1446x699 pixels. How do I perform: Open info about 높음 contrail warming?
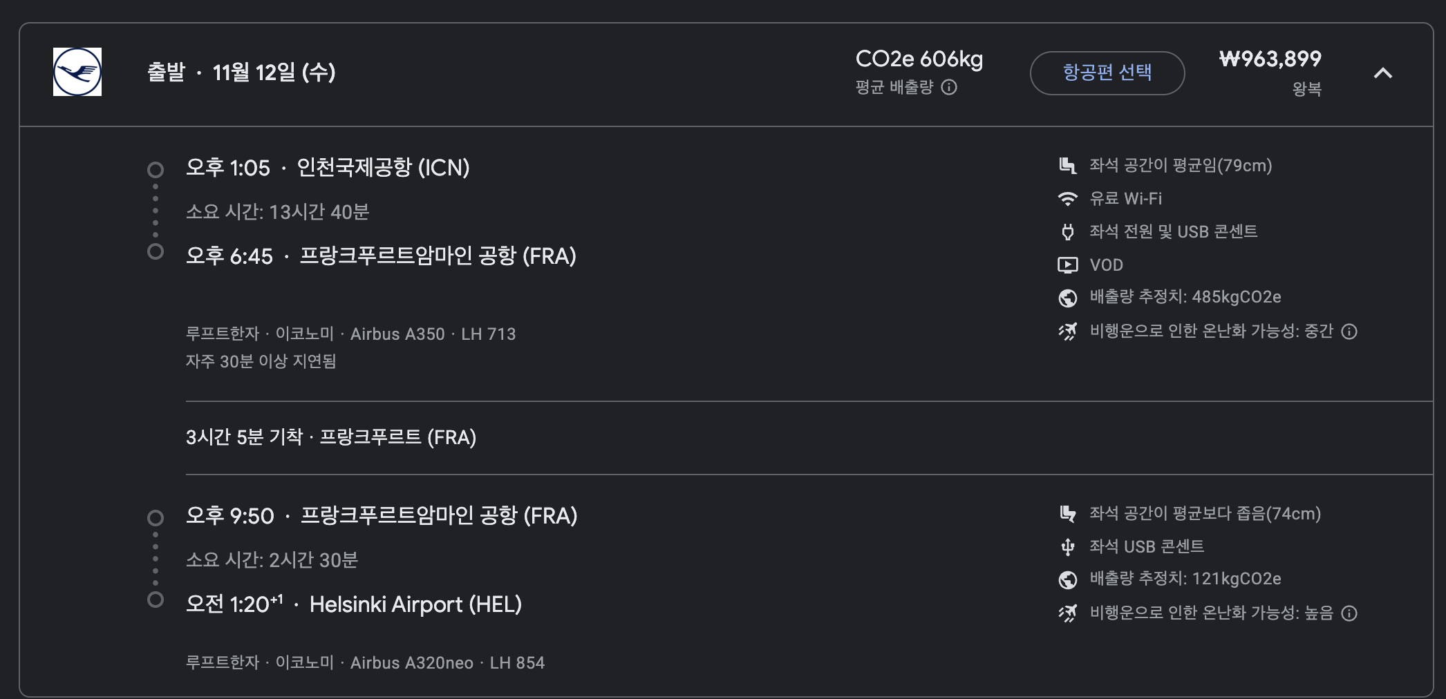click(1349, 613)
